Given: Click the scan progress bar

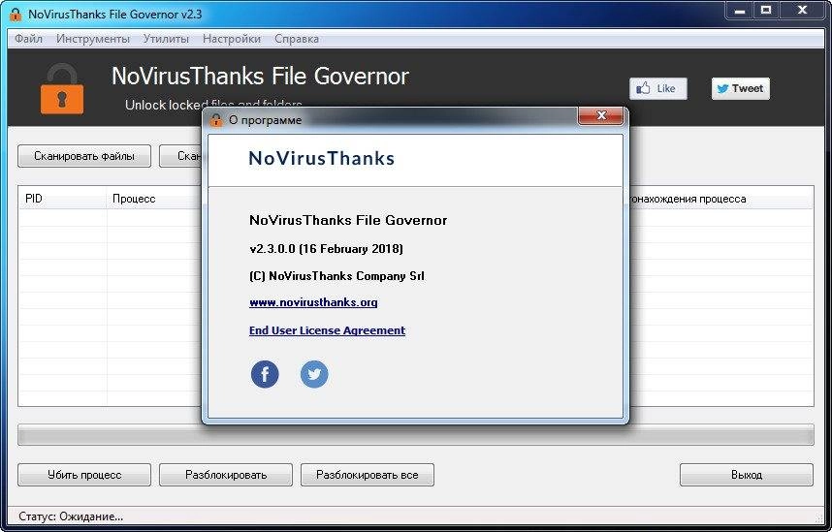Looking at the screenshot, I should pyautogui.click(x=415, y=435).
